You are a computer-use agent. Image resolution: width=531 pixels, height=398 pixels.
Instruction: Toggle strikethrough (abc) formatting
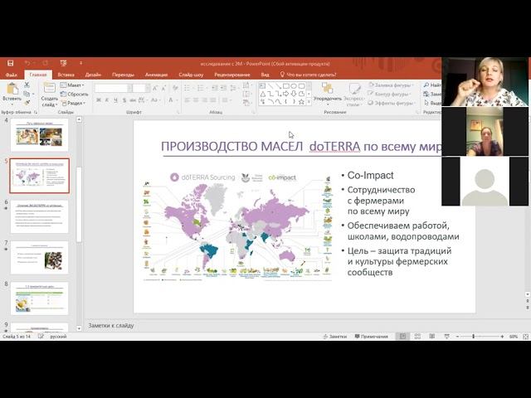point(133,100)
